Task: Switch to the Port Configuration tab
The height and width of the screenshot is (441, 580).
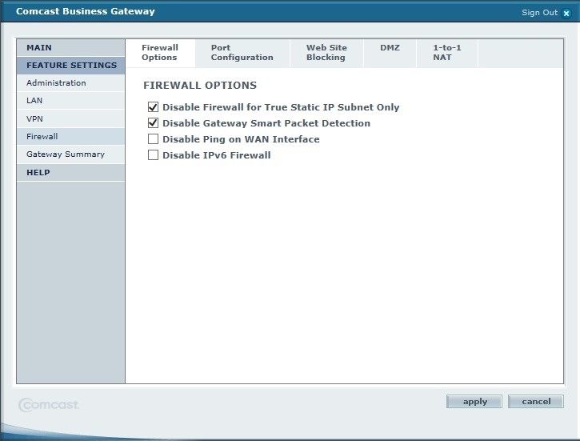Action: pyautogui.click(x=242, y=53)
